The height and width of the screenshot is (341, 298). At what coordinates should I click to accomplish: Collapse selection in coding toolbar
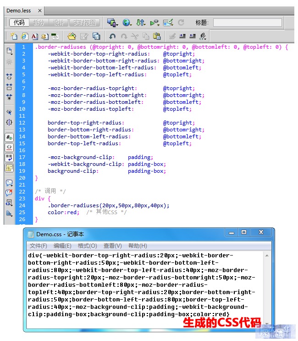point(9,87)
